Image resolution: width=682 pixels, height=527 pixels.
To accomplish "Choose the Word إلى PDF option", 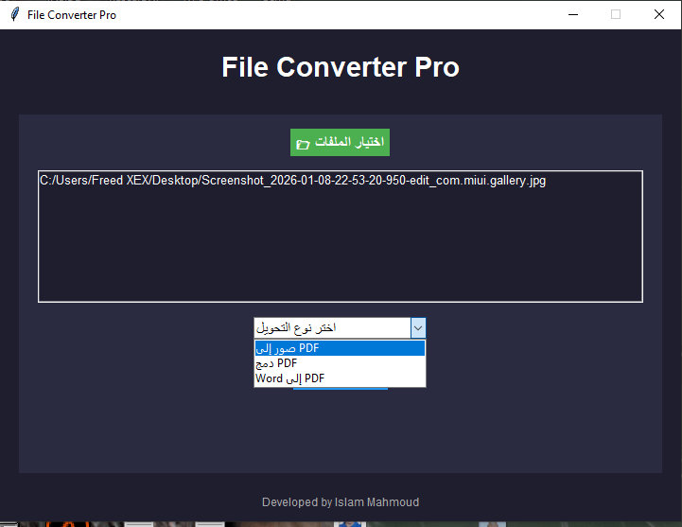I will [340, 378].
